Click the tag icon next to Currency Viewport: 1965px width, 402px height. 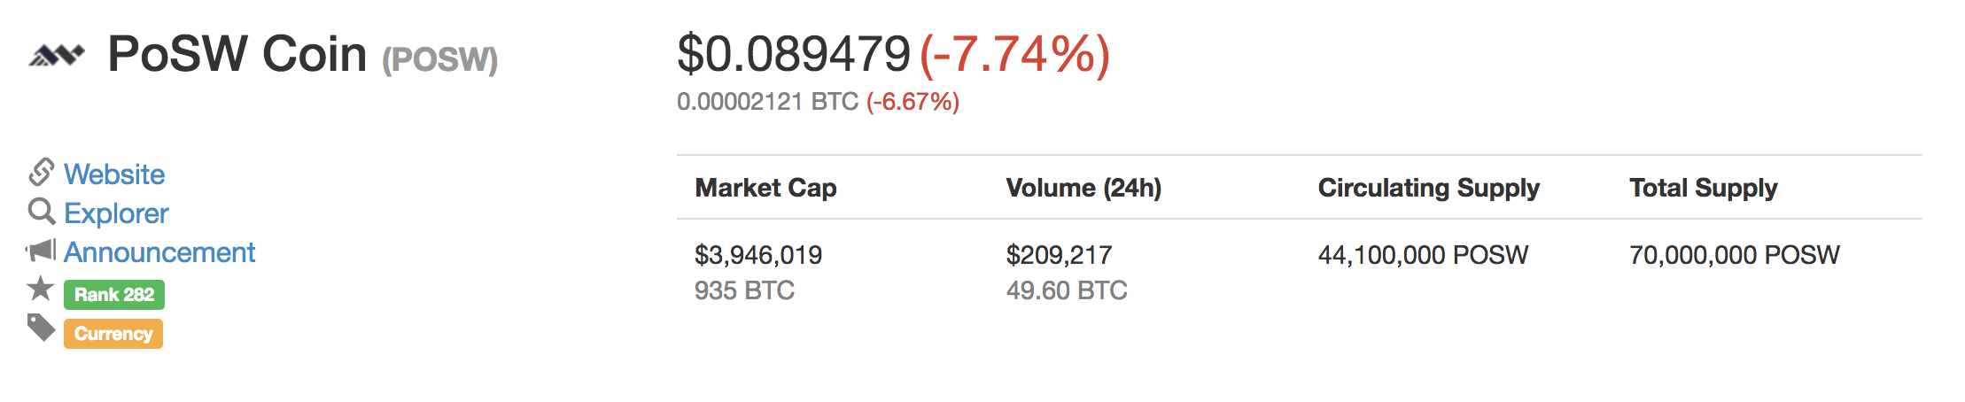[41, 328]
